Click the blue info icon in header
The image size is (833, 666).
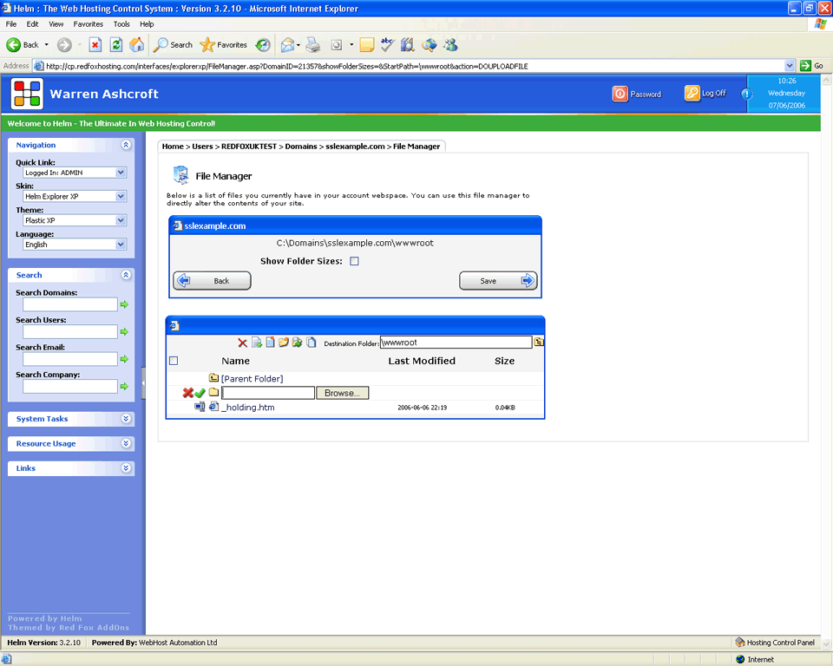tap(746, 94)
